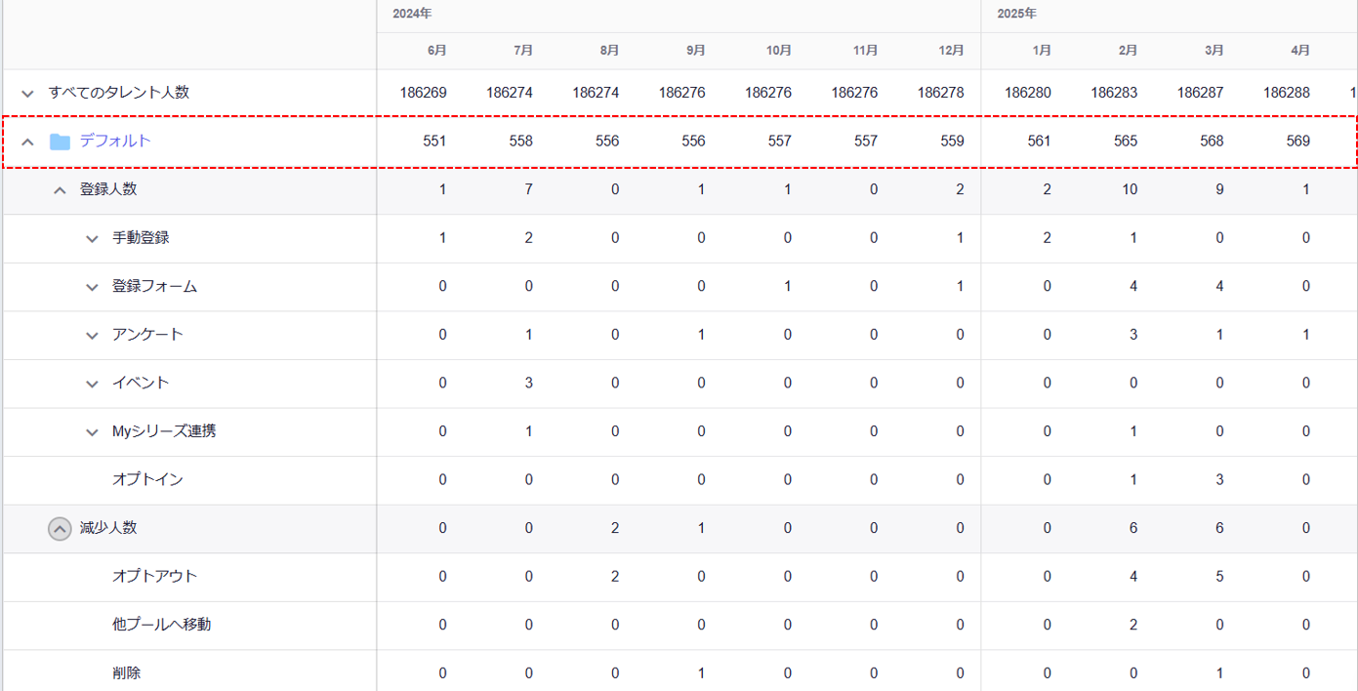Expand the アンケート row
Screen dimensions: 1358x691
92,336
